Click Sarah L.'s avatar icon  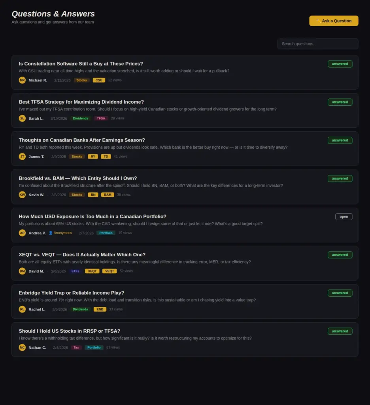coord(22,118)
